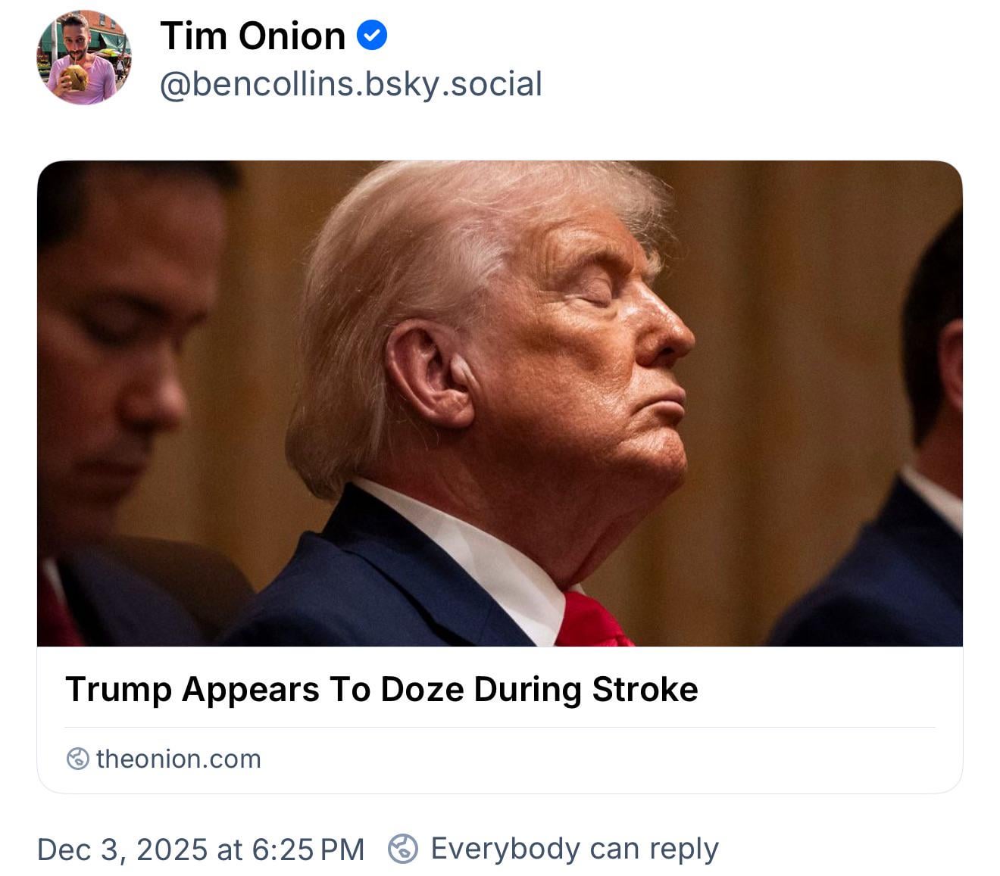This screenshot has height=876, width=1000.
Task: Click the "Dec 3, 2025" post date
Action: pos(121,850)
